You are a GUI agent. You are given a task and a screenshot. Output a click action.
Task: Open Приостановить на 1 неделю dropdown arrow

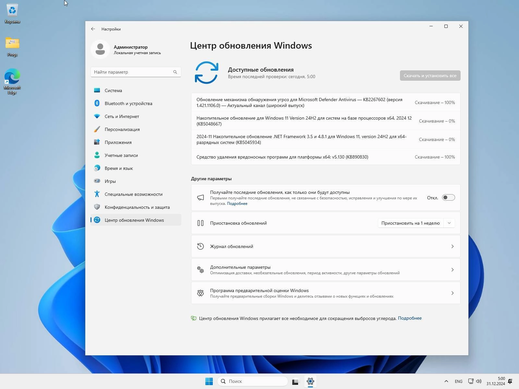click(449, 223)
